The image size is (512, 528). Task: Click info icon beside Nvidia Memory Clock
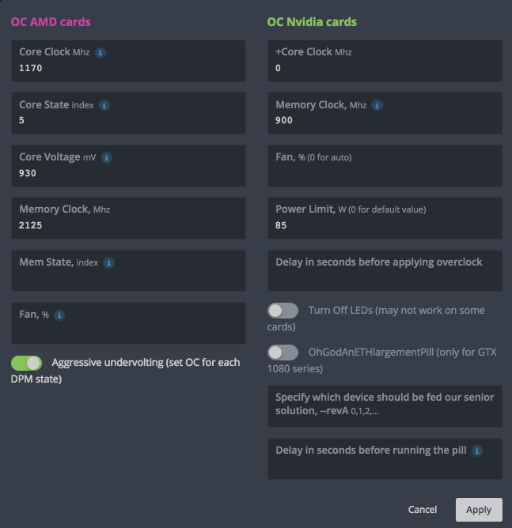pyautogui.click(x=377, y=105)
